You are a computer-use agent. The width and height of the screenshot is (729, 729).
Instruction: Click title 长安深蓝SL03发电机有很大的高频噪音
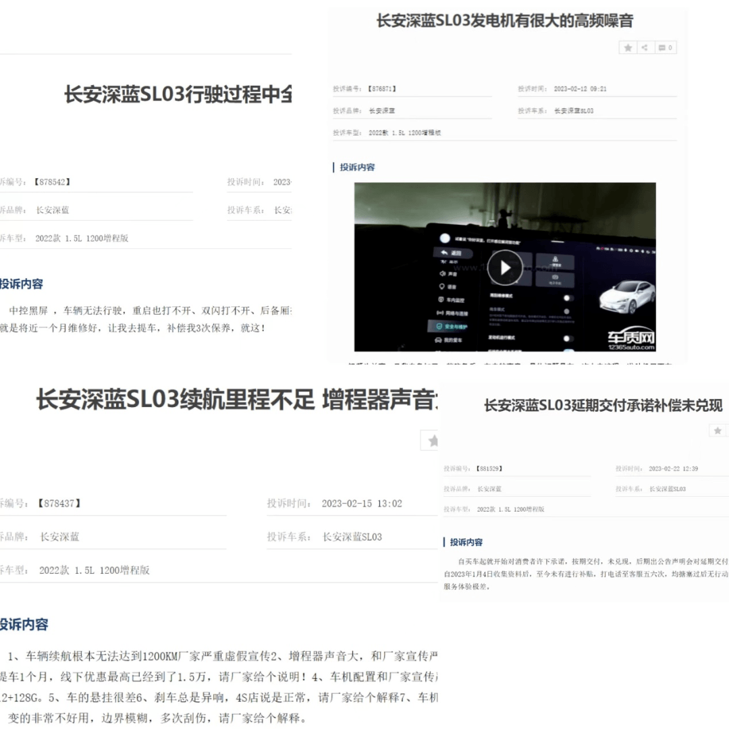505,21
